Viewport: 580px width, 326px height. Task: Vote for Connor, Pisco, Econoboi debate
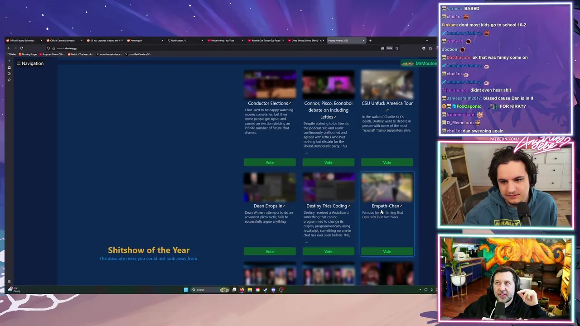click(329, 163)
